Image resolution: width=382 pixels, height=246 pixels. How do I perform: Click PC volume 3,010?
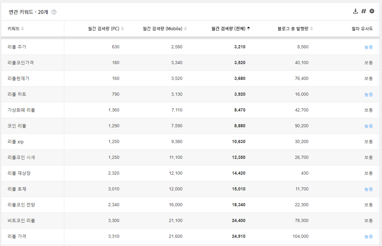coord(114,189)
